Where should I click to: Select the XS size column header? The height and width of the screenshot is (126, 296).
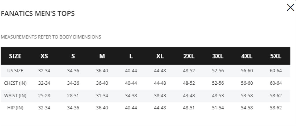tap(44, 56)
